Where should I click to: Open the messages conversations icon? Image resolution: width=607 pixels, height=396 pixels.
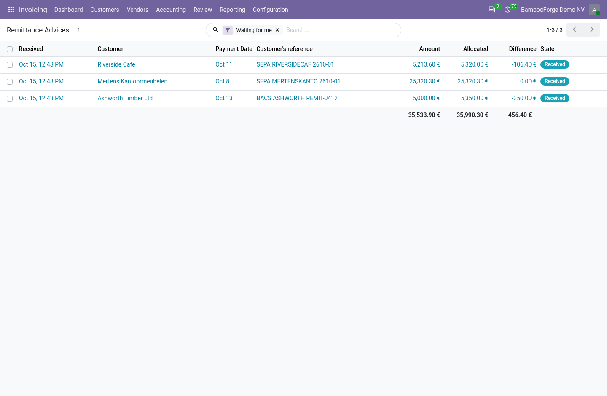coord(492,9)
